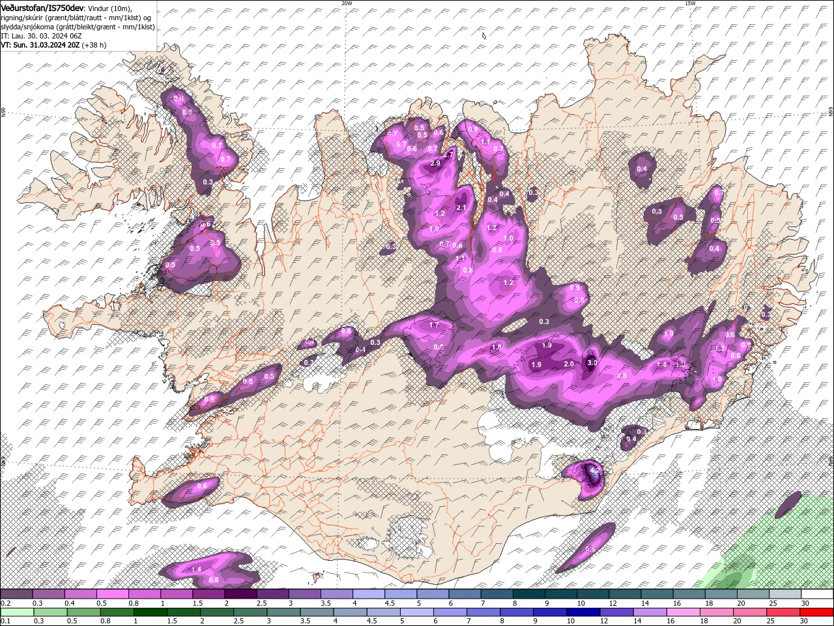Click the 0.2 label in the legend
Viewport: 834px width, 626px height.
5,604
